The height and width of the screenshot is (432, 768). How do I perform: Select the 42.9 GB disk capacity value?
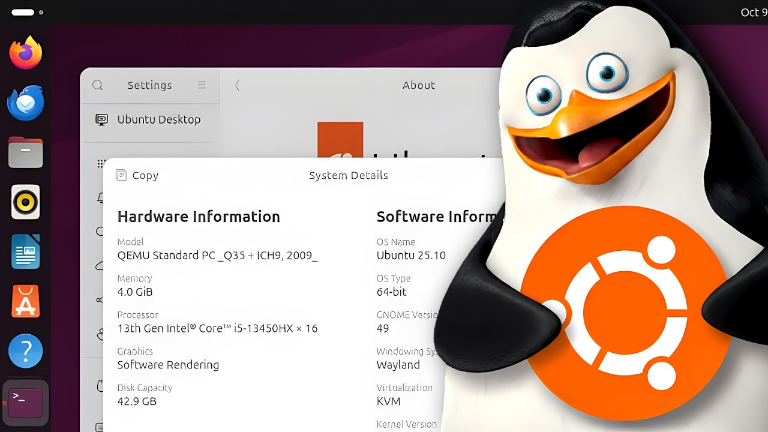point(137,401)
